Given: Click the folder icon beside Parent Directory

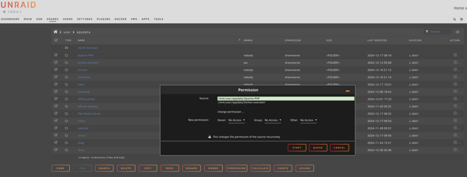Looking at the screenshot, I should tap(66, 48).
